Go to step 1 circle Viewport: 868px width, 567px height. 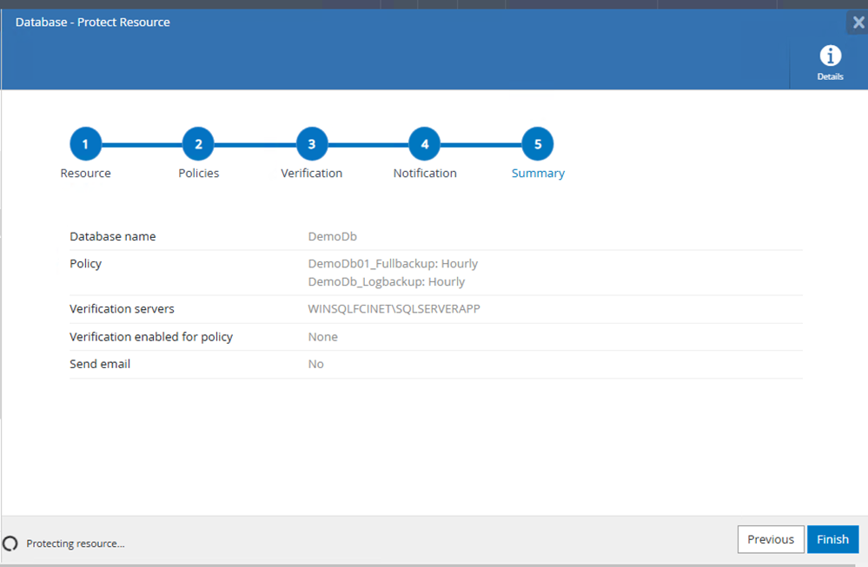pyautogui.click(x=85, y=144)
